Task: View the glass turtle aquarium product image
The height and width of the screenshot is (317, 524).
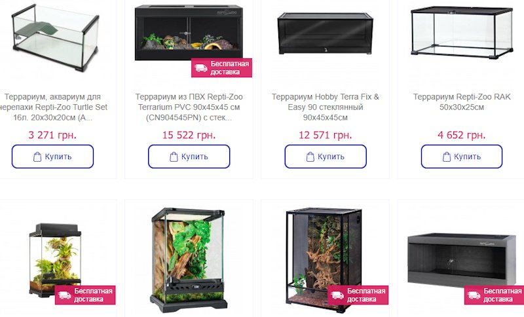Action: coord(55,37)
